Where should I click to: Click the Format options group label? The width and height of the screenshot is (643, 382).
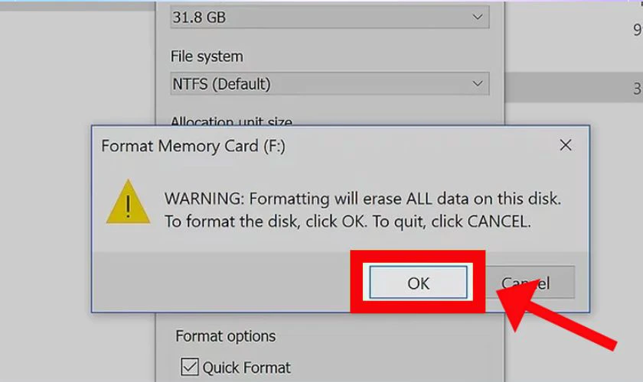click(226, 336)
